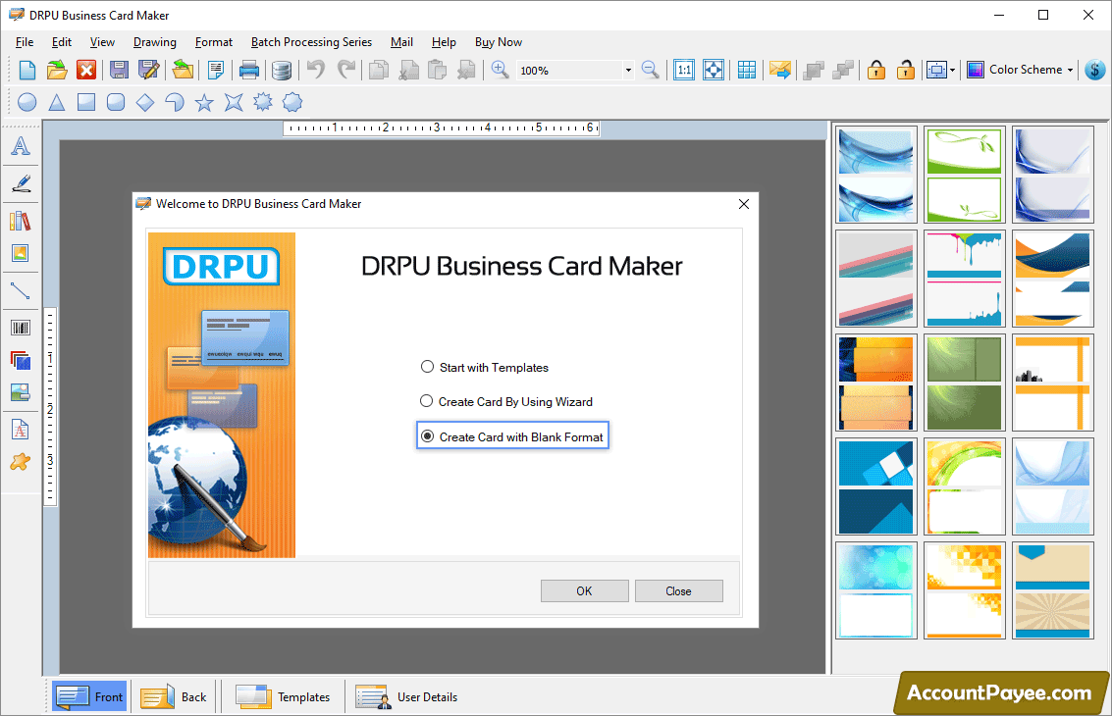Viewport: 1112px width, 716px height.
Task: Click Buy Now menu item
Action: click(498, 42)
